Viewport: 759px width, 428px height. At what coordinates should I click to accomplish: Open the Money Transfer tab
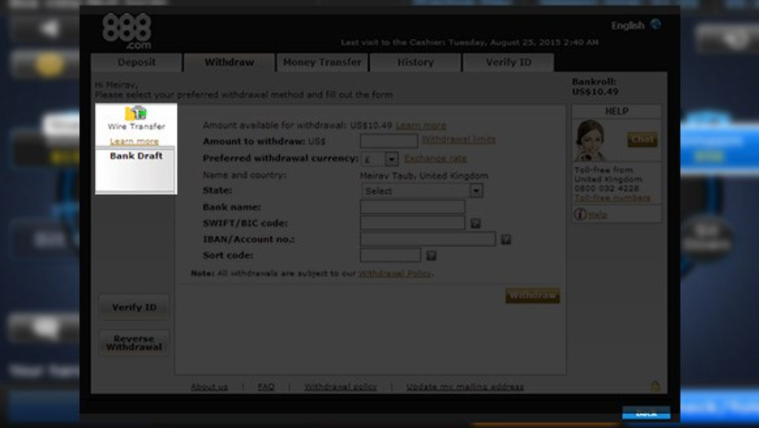pos(322,63)
